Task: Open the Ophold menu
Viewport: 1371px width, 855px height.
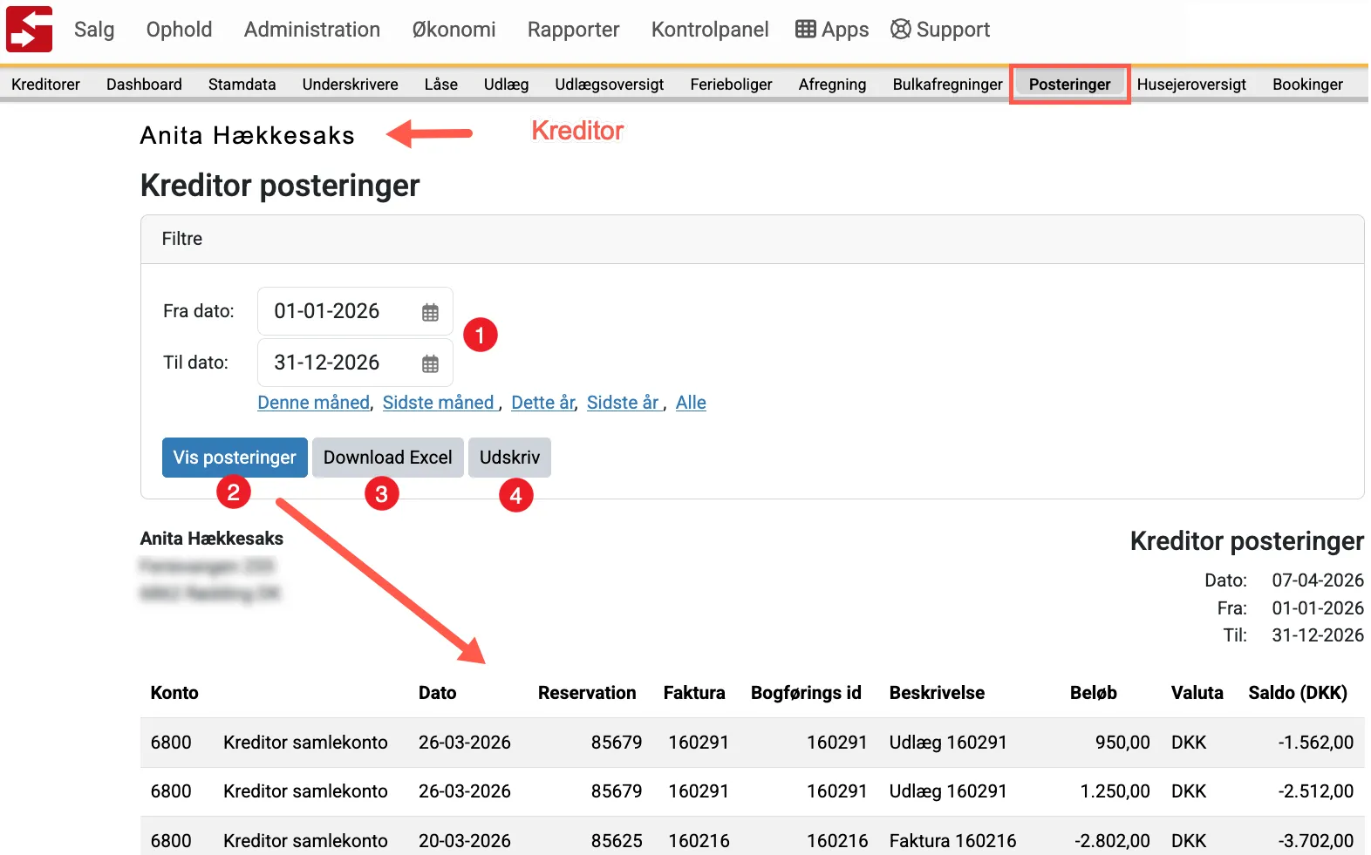Action: click(x=179, y=30)
